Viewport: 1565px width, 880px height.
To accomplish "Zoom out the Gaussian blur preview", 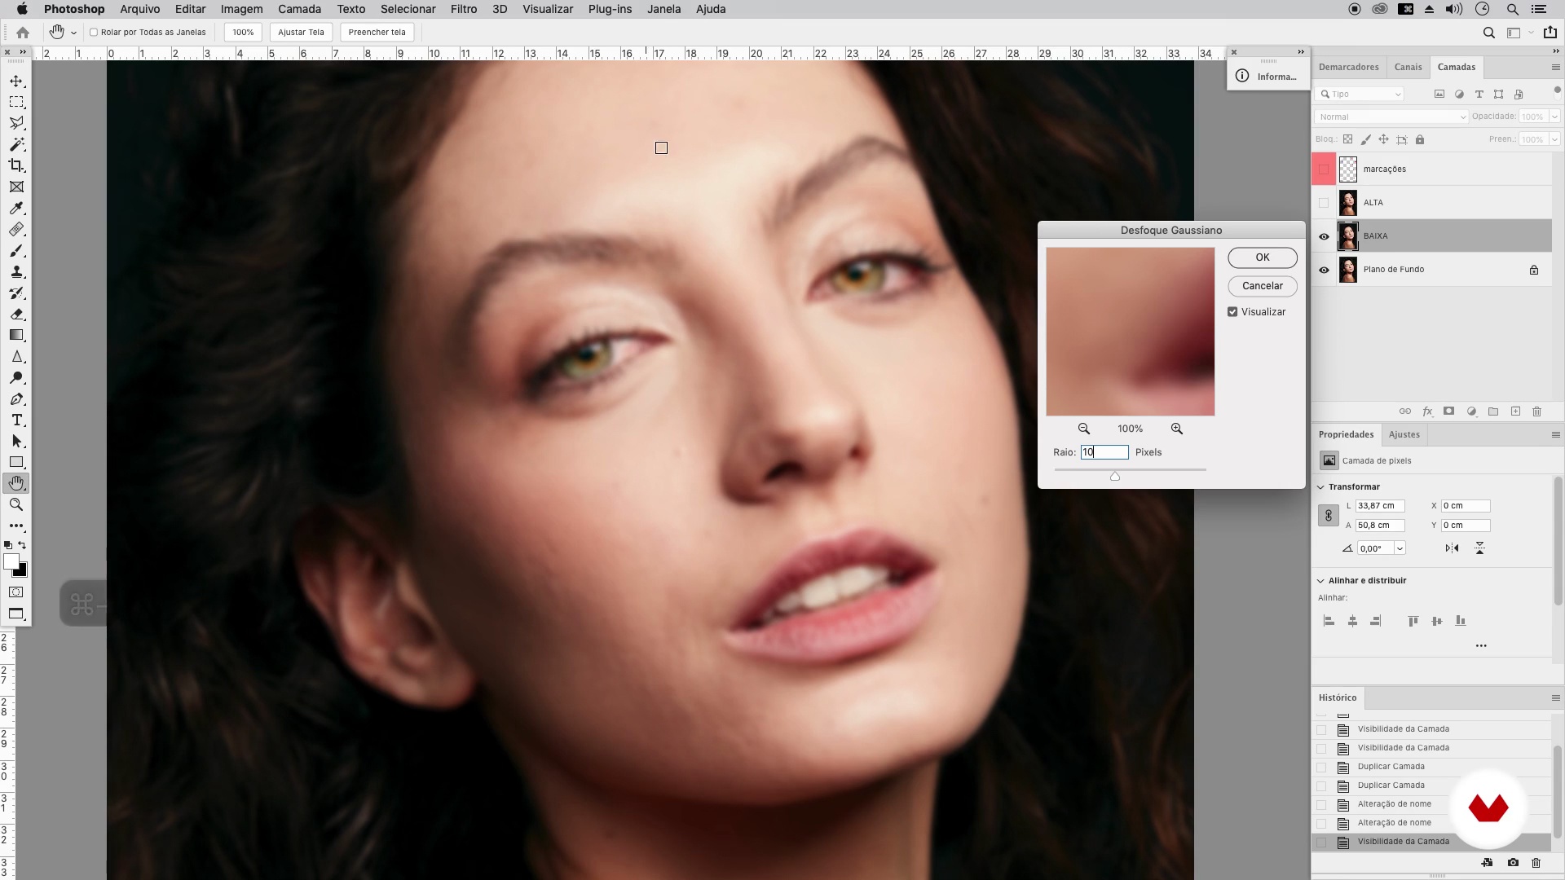I will [x=1084, y=429].
